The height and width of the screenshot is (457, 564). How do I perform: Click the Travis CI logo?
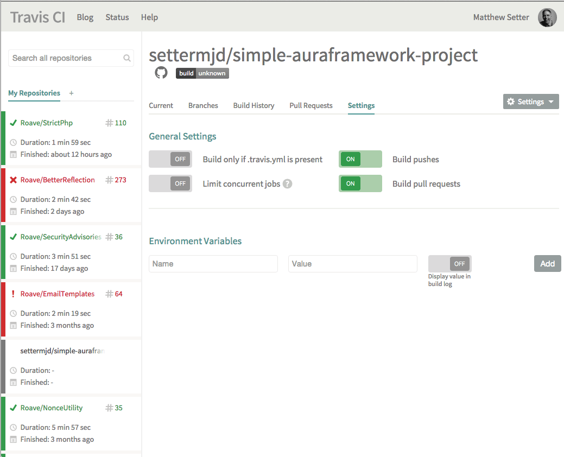[x=38, y=17]
